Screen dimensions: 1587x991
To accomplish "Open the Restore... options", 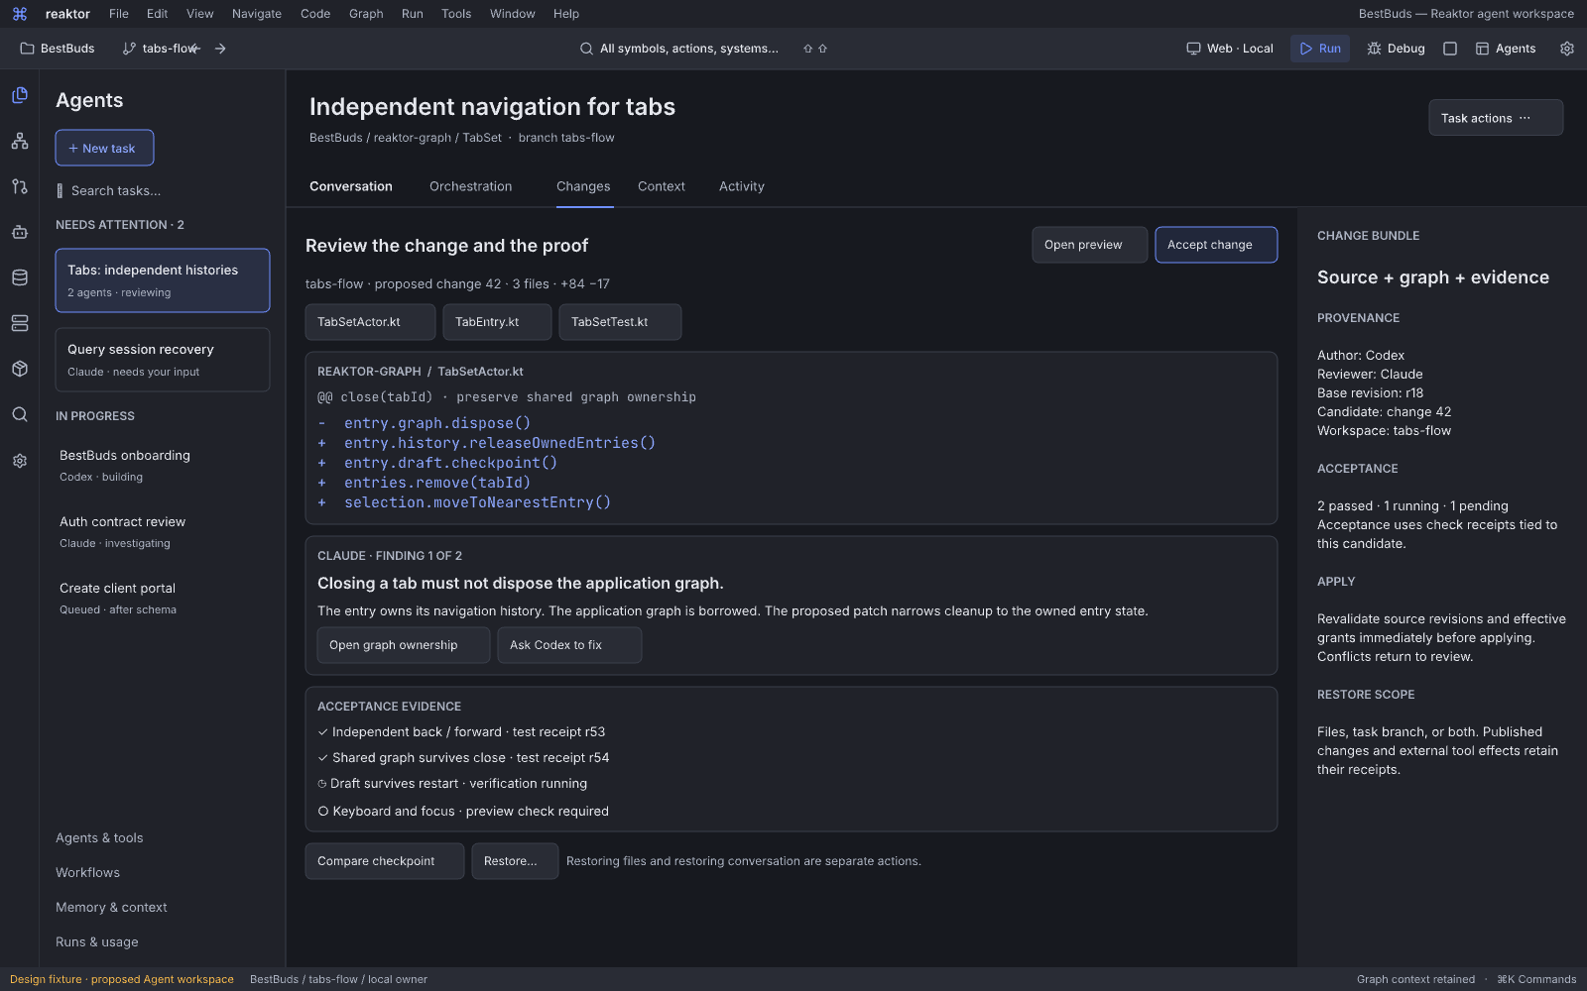I will coord(515,861).
